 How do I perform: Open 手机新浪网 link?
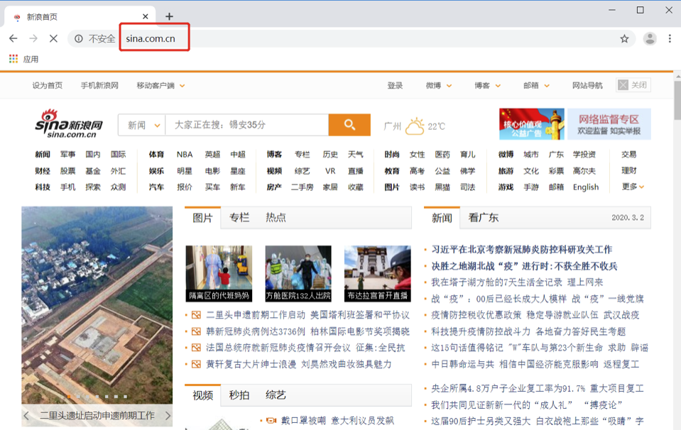tap(99, 85)
